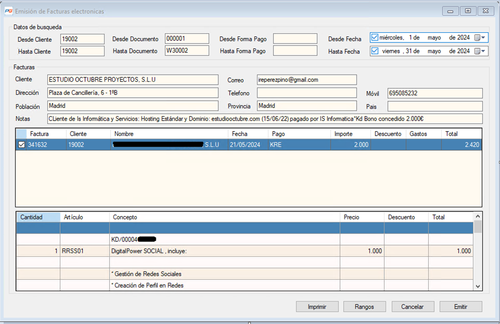Click the empty Desde Forma Pago field
500x324 pixels.
tap(295, 38)
